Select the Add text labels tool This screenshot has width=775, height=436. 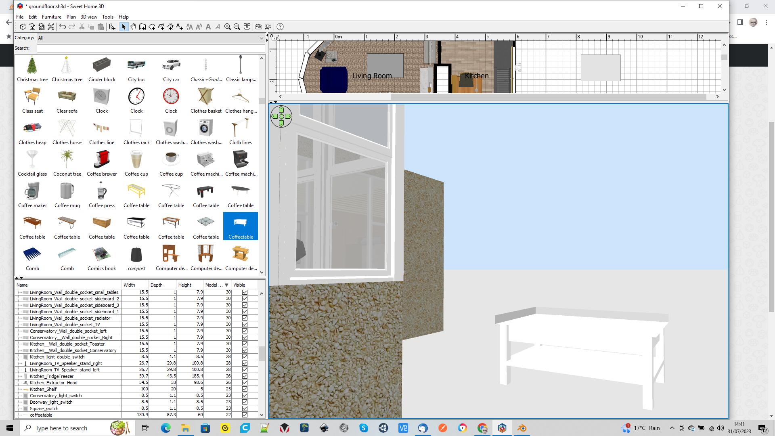(x=180, y=27)
